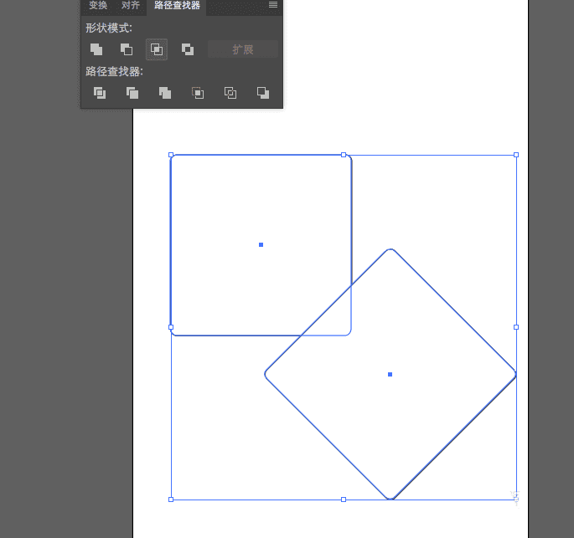Select the 路径查找器 tab
Screen dimensions: 574x538
(x=177, y=6)
